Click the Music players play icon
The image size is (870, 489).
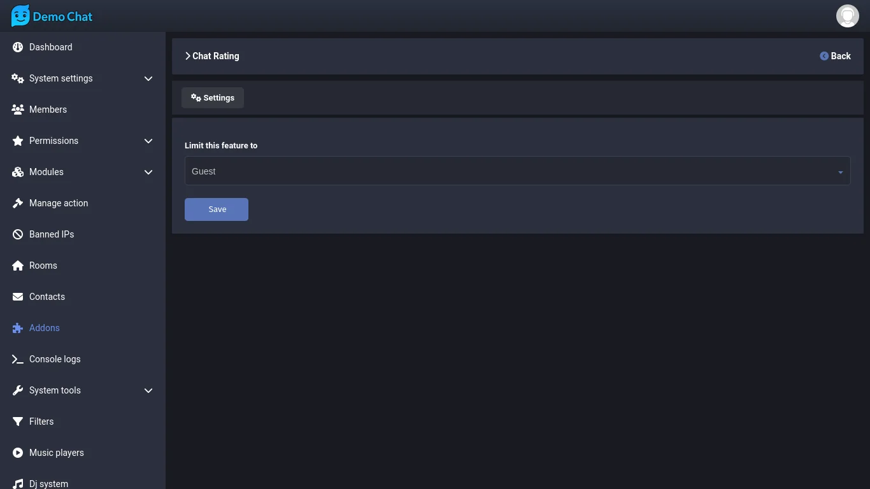click(x=18, y=453)
